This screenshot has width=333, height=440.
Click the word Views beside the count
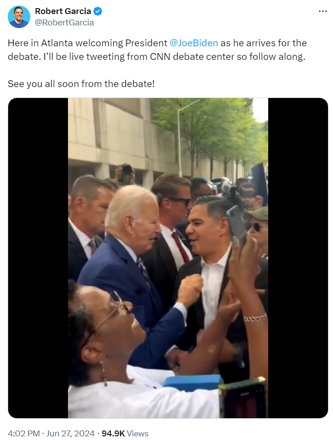point(137,433)
